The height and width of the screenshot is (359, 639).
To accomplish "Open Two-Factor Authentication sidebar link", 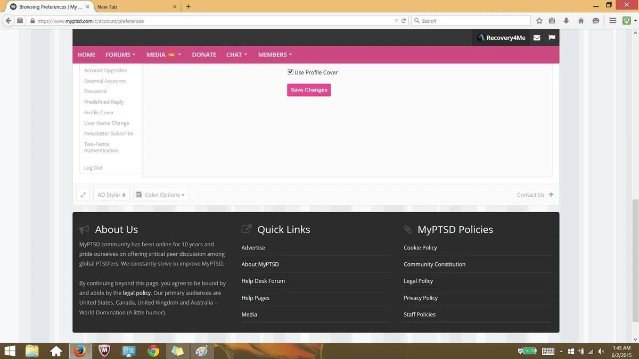I will 101,147.
